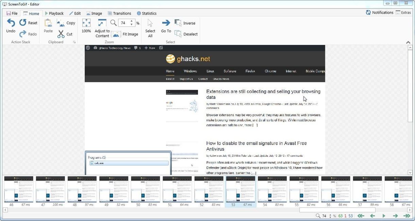This screenshot has height=221, width=415.
Task: Select frame 47 thumbnail
Action: coord(50,191)
